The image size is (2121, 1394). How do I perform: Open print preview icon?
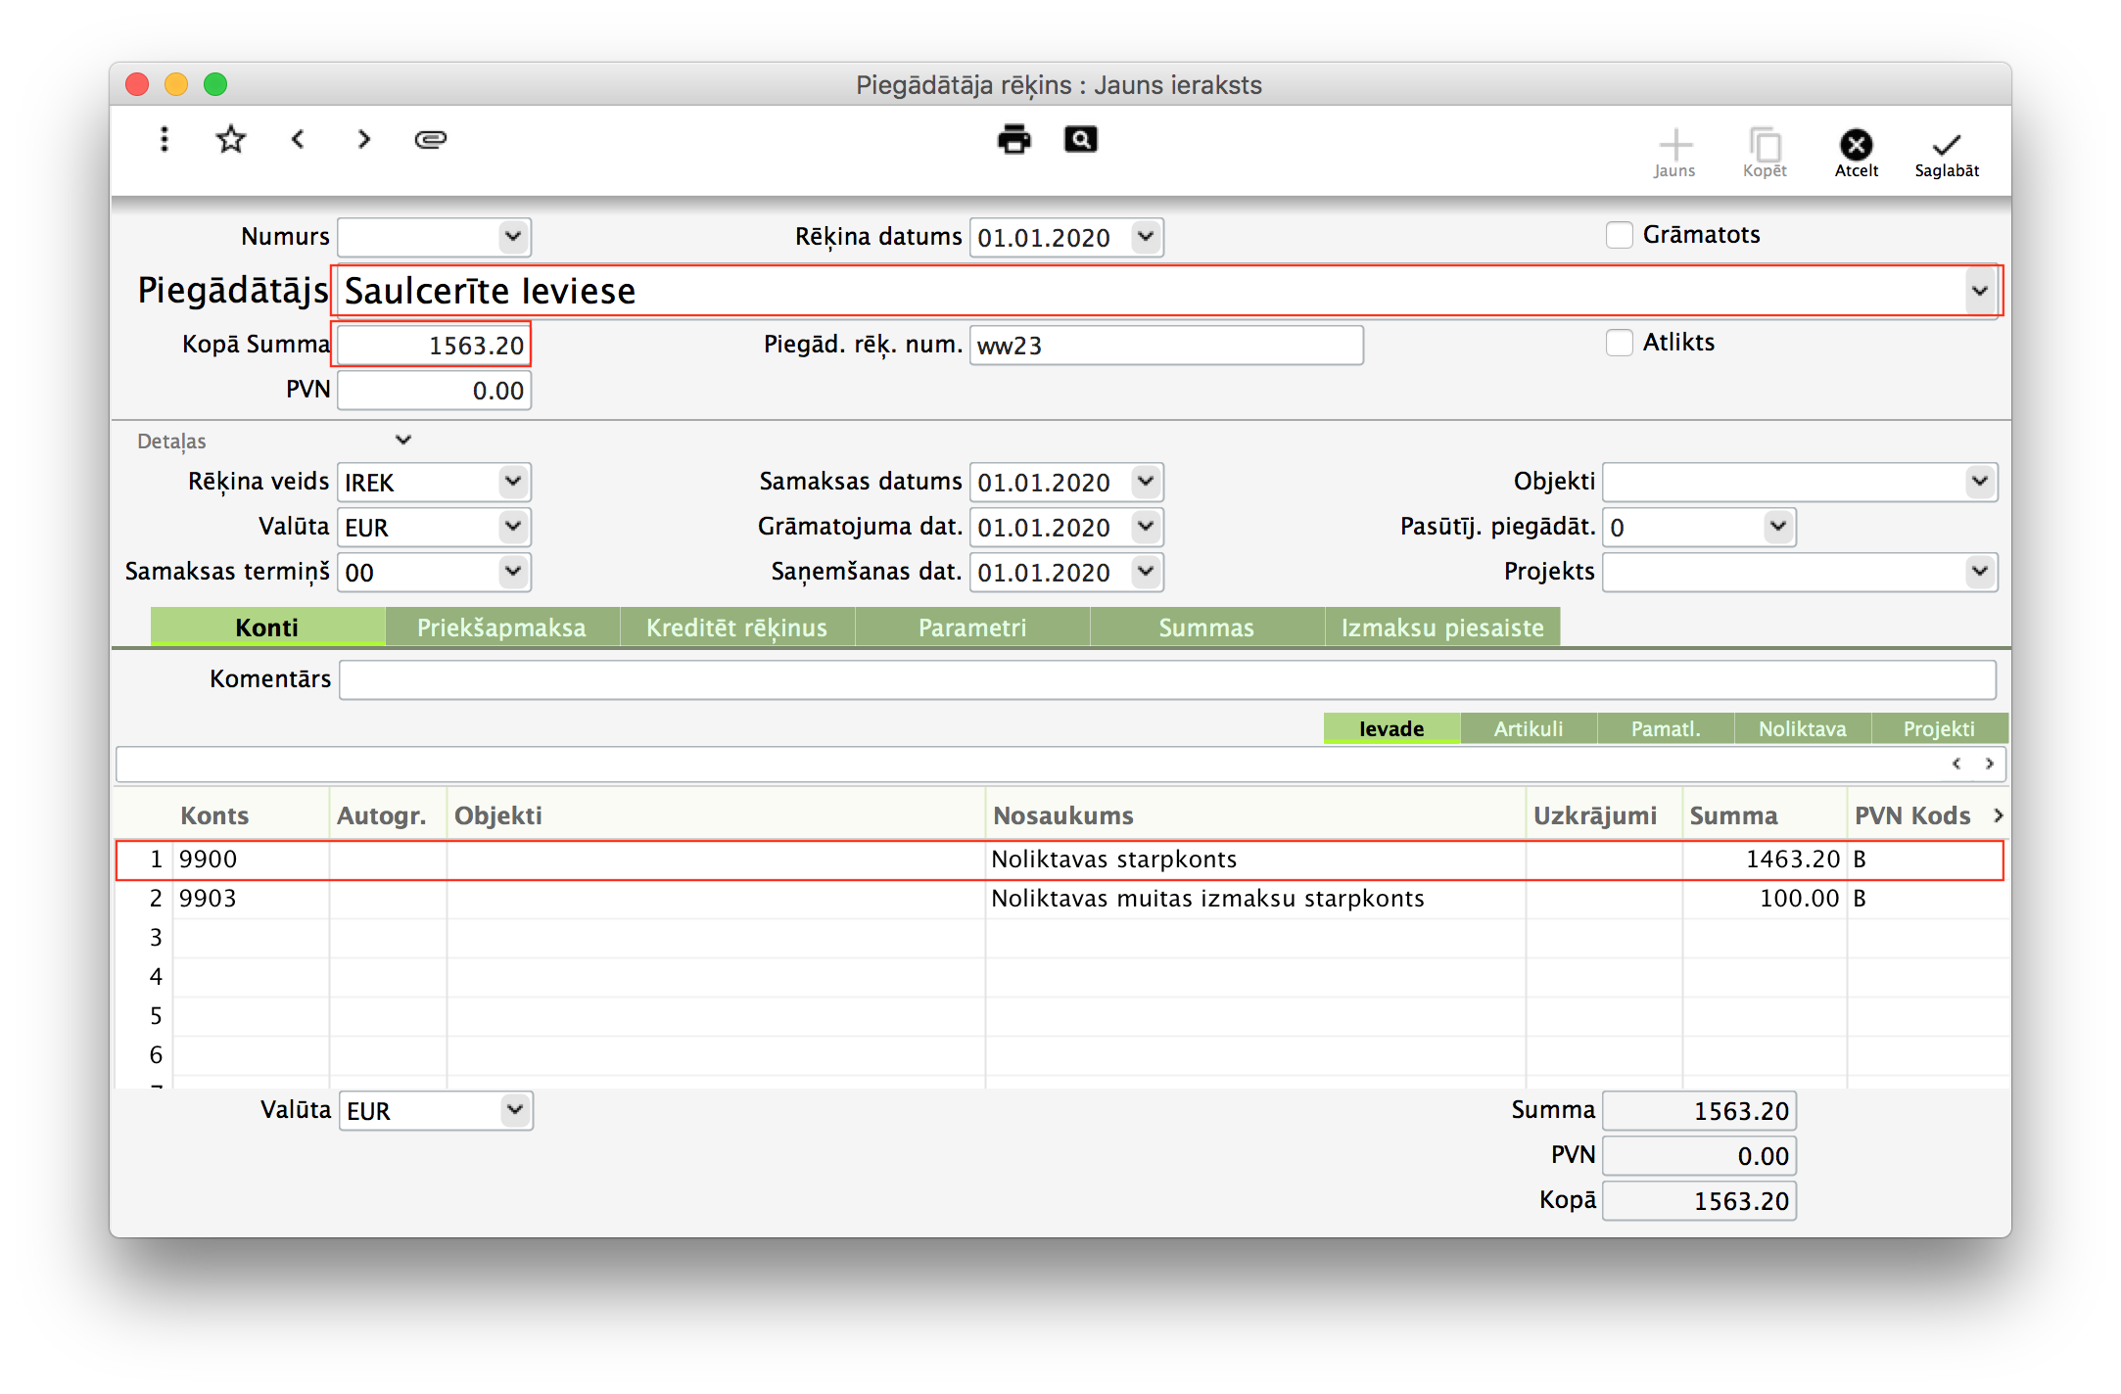pos(1081,140)
